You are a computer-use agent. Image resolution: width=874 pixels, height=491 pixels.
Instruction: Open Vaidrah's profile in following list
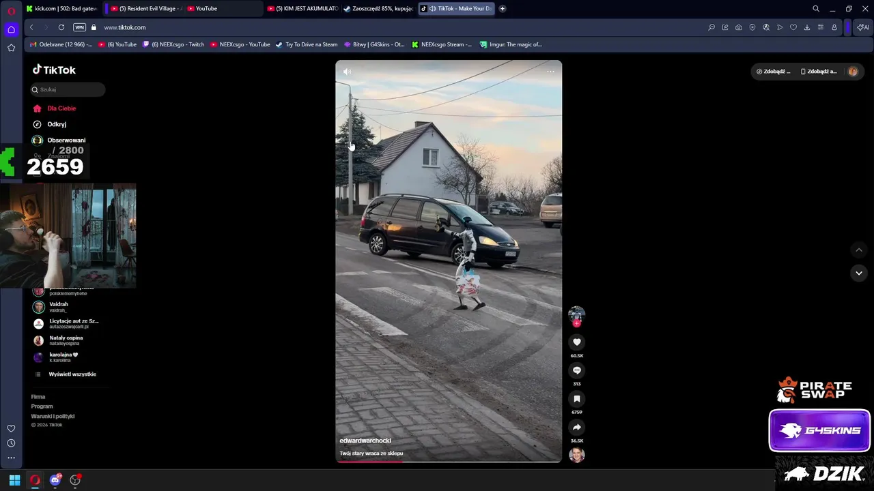(59, 307)
